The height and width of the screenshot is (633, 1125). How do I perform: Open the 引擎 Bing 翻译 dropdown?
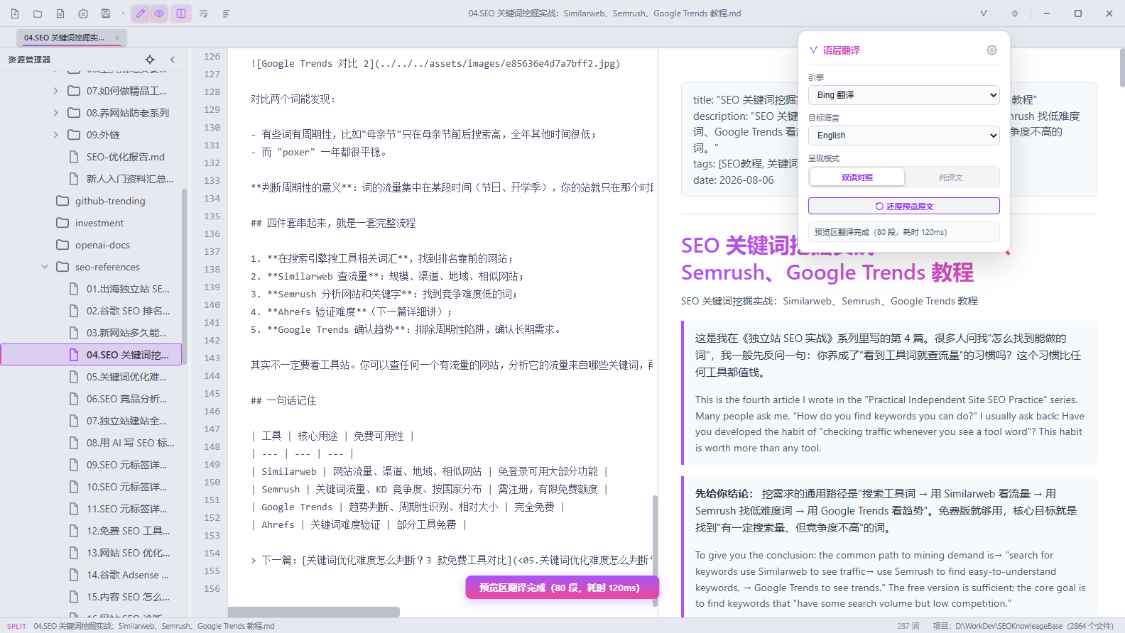click(903, 95)
